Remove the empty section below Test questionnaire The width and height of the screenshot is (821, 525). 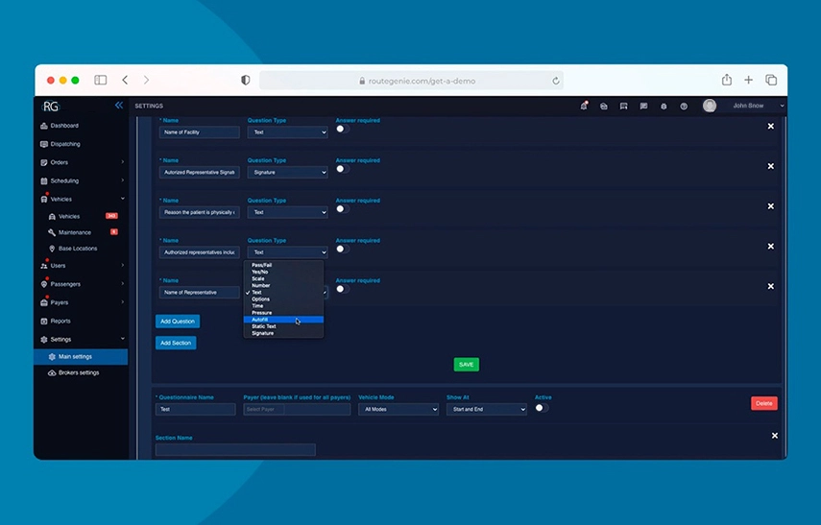[774, 436]
